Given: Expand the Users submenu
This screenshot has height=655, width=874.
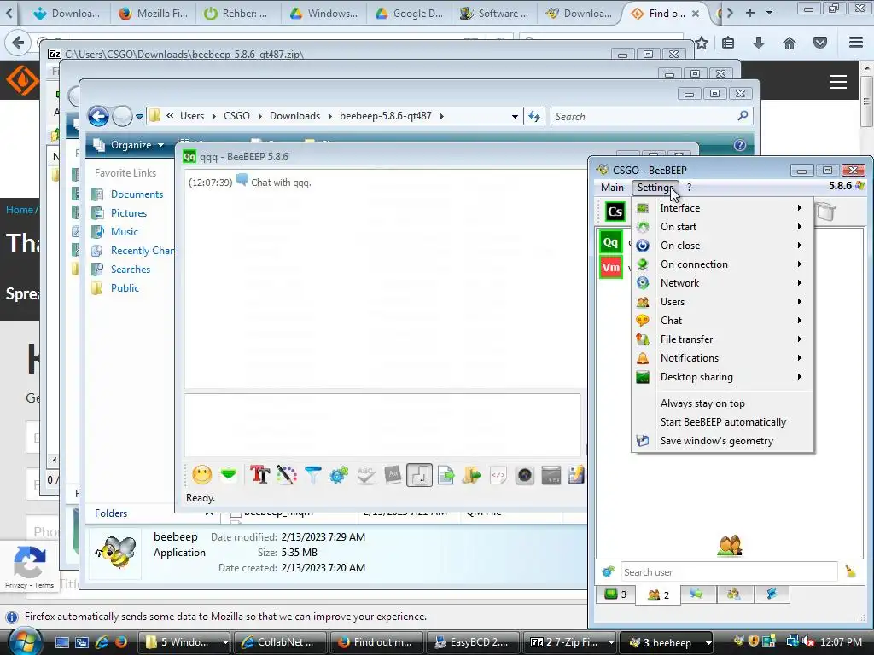Looking at the screenshot, I should (x=722, y=302).
